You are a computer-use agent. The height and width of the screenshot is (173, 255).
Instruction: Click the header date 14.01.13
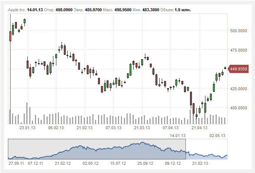pyautogui.click(x=35, y=10)
